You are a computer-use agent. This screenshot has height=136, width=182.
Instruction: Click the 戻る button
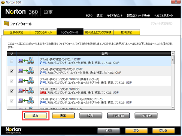[136, 130]
